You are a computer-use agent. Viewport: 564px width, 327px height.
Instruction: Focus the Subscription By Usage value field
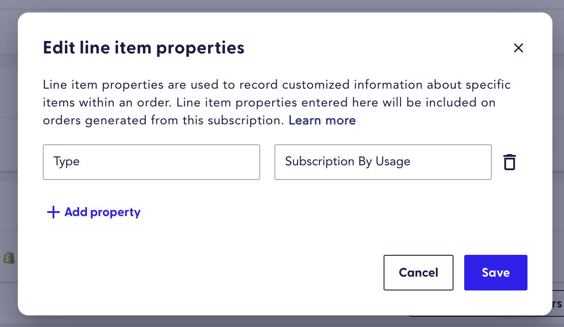pos(383,162)
